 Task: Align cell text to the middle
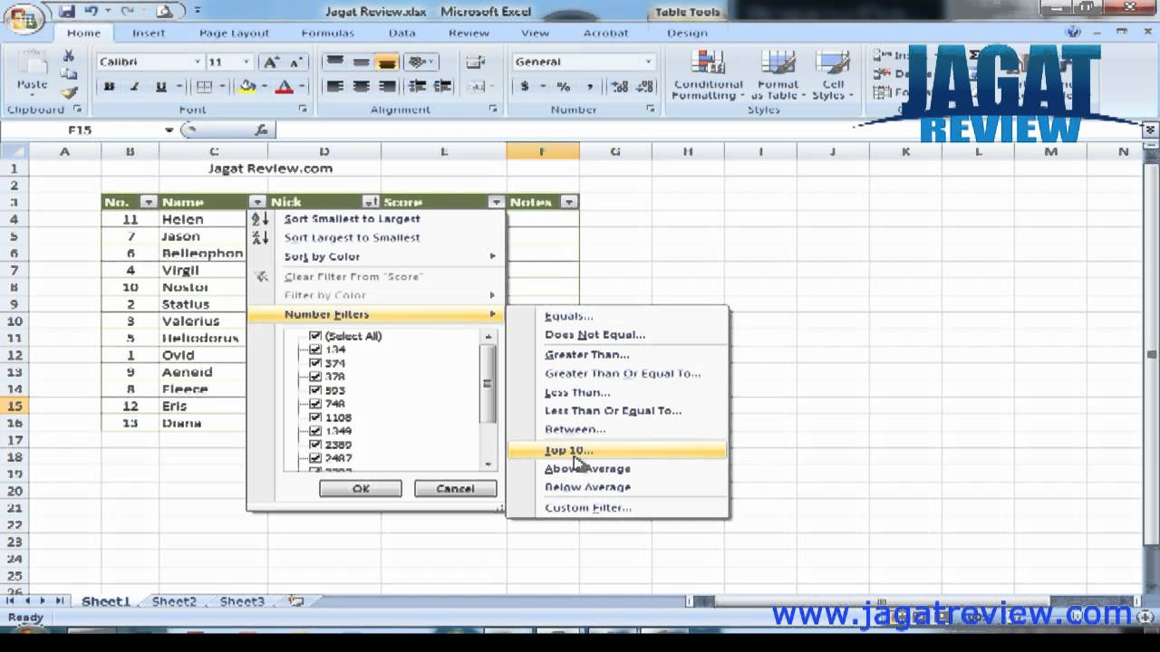pyautogui.click(x=361, y=62)
